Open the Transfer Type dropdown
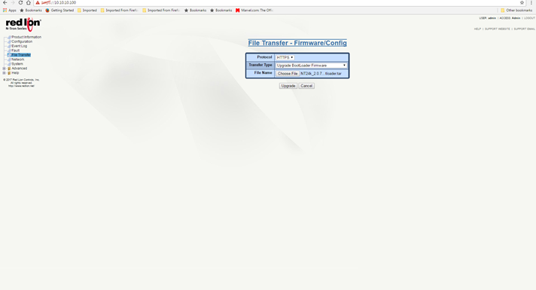This screenshot has height=290, width=536. point(312,66)
